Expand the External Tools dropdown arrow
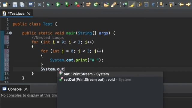The width and height of the screenshot is (192, 108). (x=81, y=5)
